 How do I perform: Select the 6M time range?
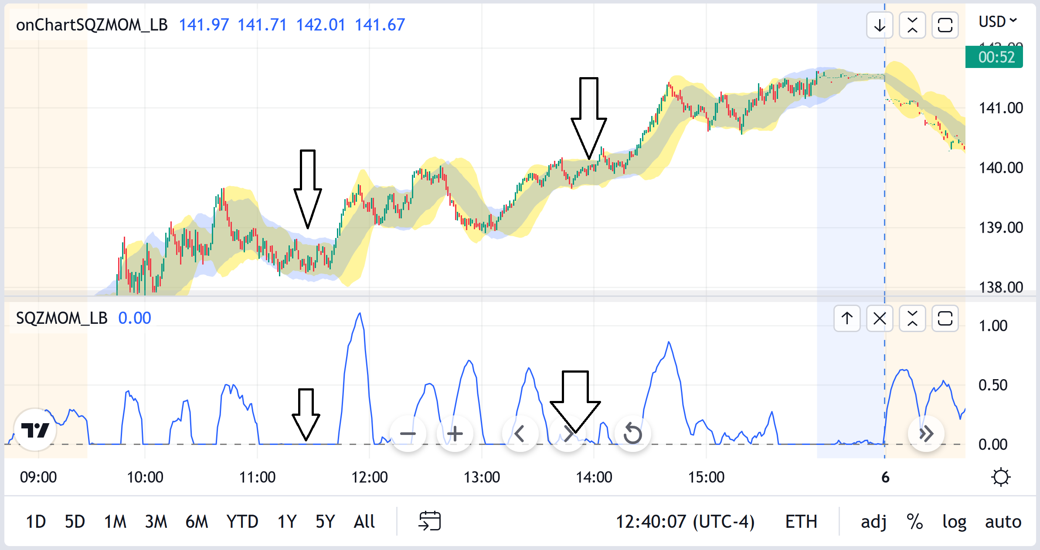click(x=197, y=521)
